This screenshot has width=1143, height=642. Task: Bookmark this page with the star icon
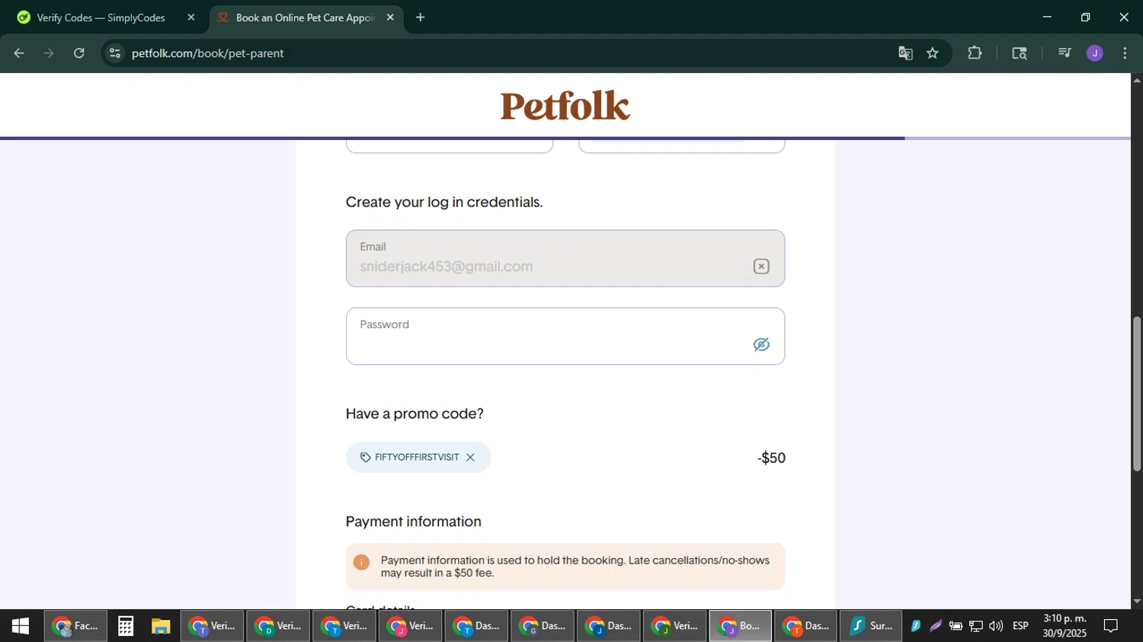(x=933, y=53)
